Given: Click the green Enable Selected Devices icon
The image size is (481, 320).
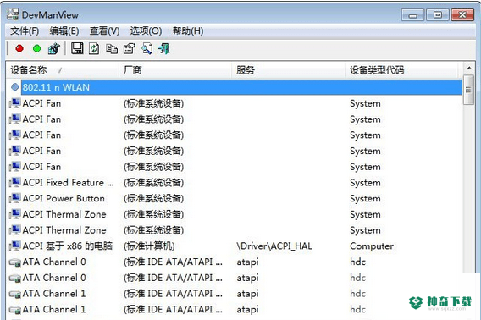Looking at the screenshot, I should [x=36, y=48].
